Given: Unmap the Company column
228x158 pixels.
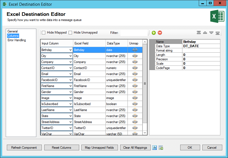Looking at the screenshot, I should [x=135, y=62].
